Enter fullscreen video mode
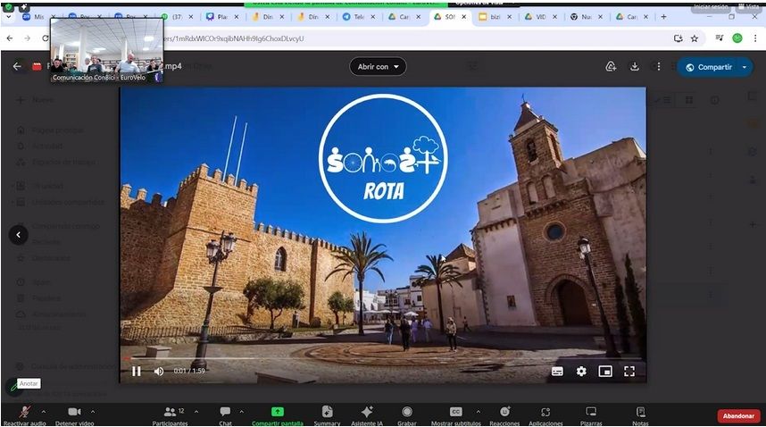The height and width of the screenshot is (427, 766). (629, 372)
